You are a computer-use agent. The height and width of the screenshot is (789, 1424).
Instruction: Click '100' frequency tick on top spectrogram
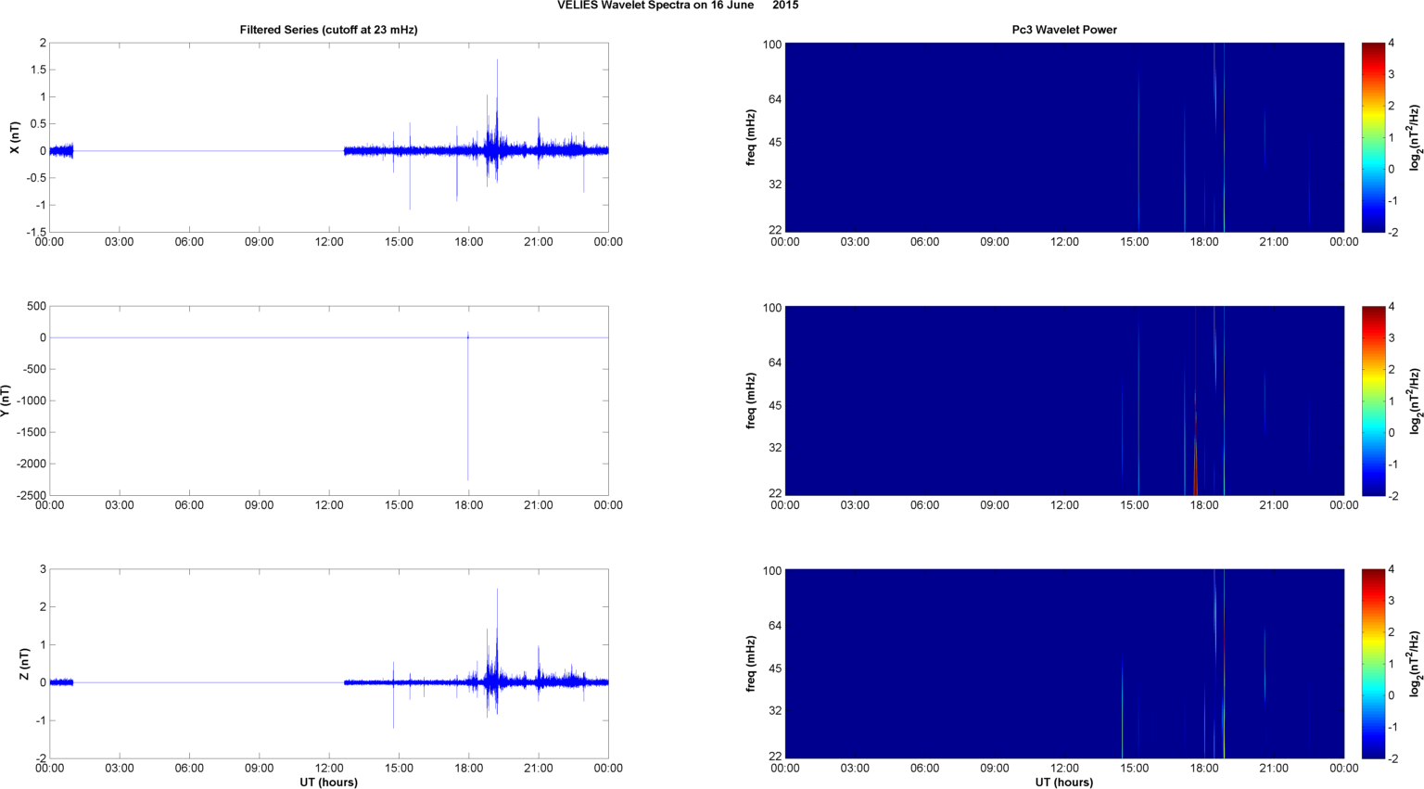[x=772, y=45]
